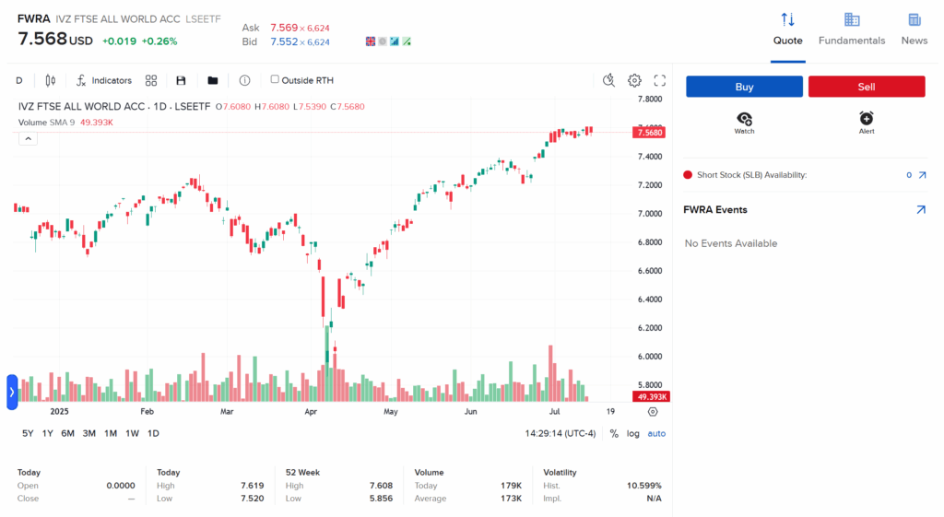Enable the Outside RTH checkbox
944x517 pixels.
tap(275, 79)
